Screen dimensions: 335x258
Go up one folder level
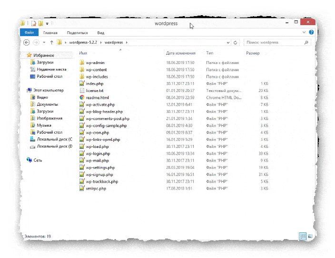click(51, 42)
